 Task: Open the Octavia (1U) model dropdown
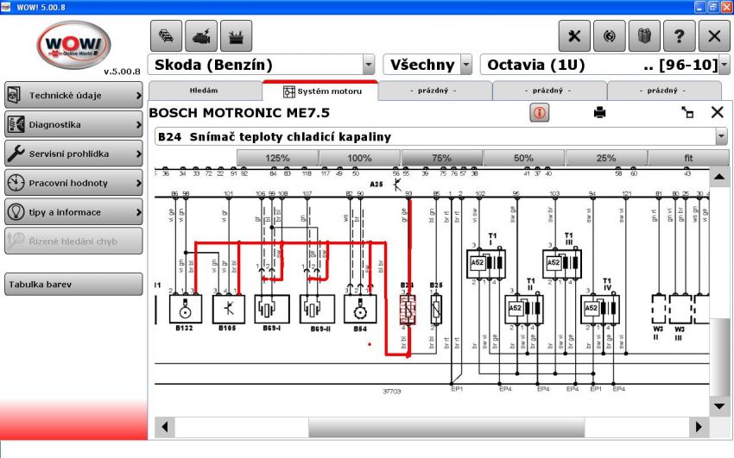[724, 65]
